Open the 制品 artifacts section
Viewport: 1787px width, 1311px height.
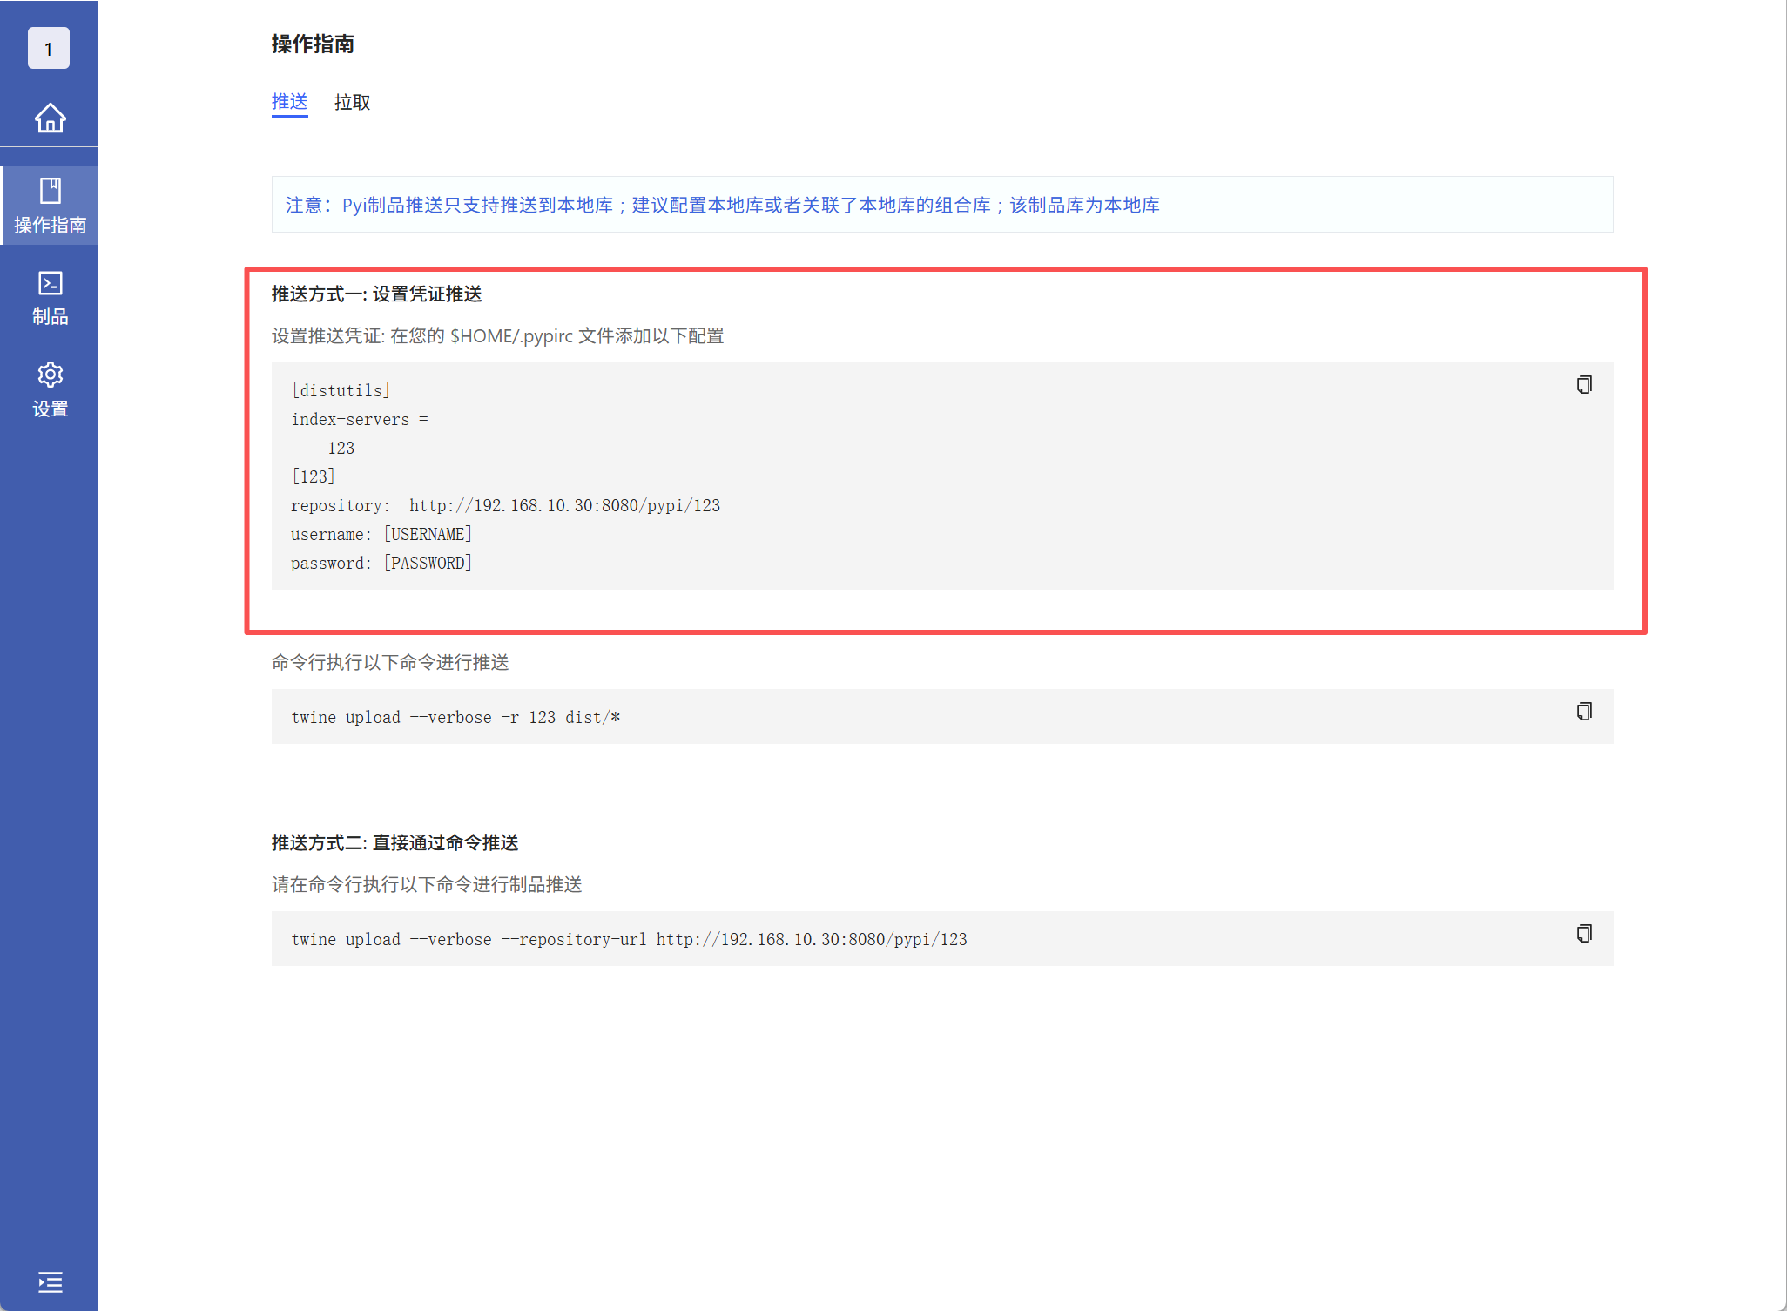pos(50,298)
